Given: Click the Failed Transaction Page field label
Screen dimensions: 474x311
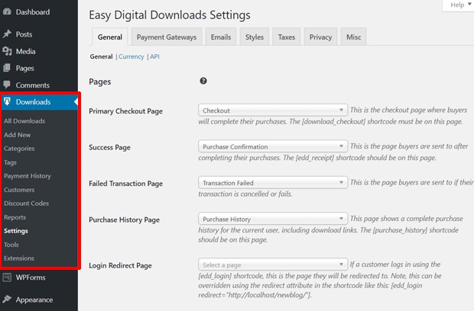Looking at the screenshot, I should (125, 184).
